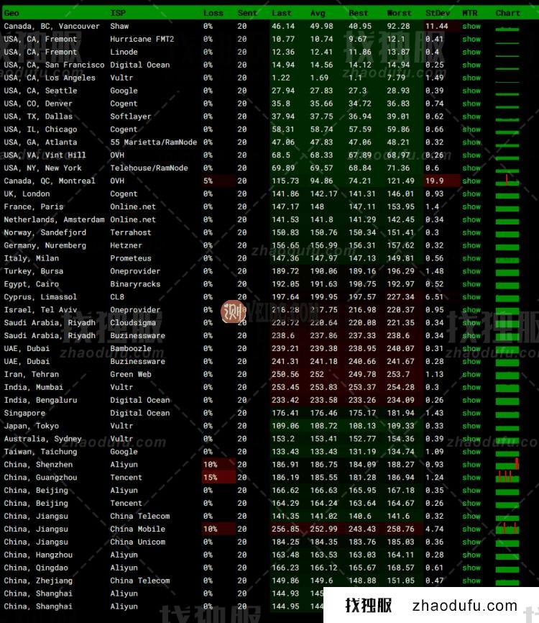
Task: Select the 'China, Hangzhou' geo cell
Action: point(38,555)
